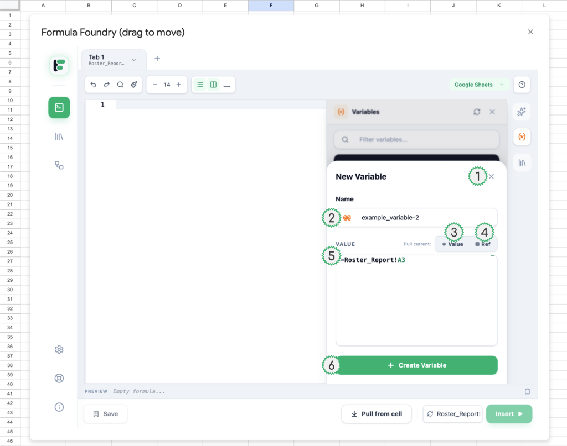
Task: Toggle the split-column layout button
Action: (x=213, y=85)
